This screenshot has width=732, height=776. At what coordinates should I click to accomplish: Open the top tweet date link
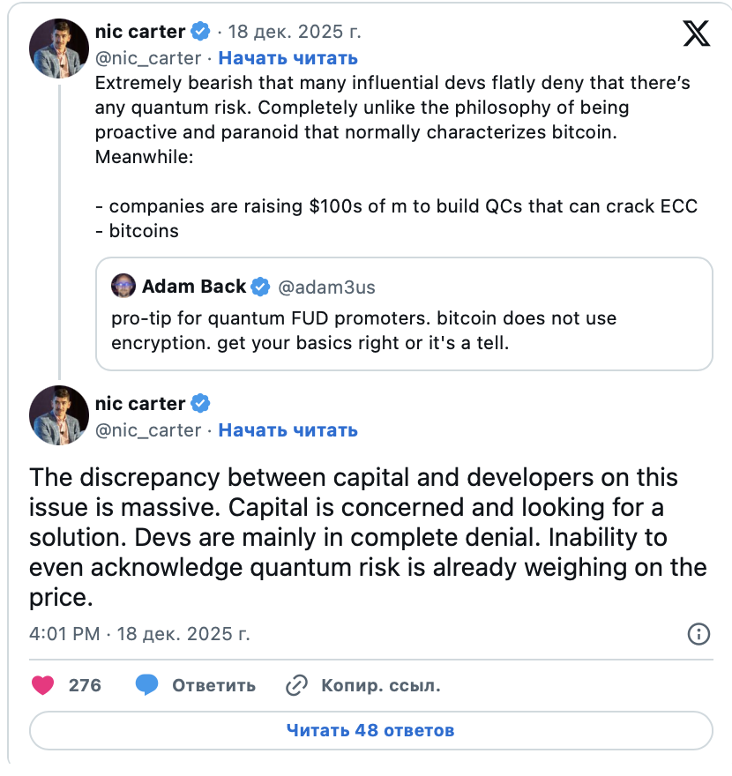tap(295, 32)
